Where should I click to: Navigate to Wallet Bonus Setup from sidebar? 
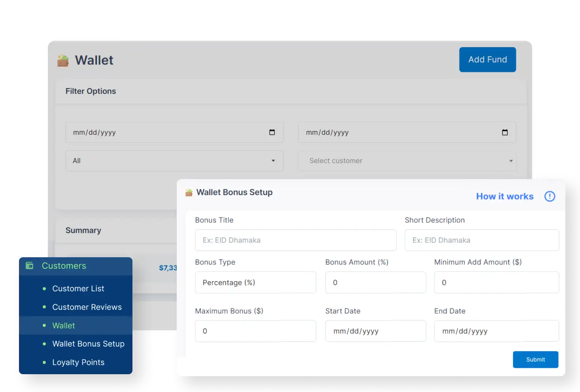pyautogui.click(x=88, y=344)
